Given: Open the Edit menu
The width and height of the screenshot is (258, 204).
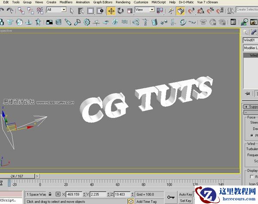Looking at the screenshot, I should 6,2.
